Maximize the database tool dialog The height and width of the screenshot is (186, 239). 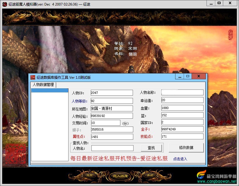pos(188,76)
